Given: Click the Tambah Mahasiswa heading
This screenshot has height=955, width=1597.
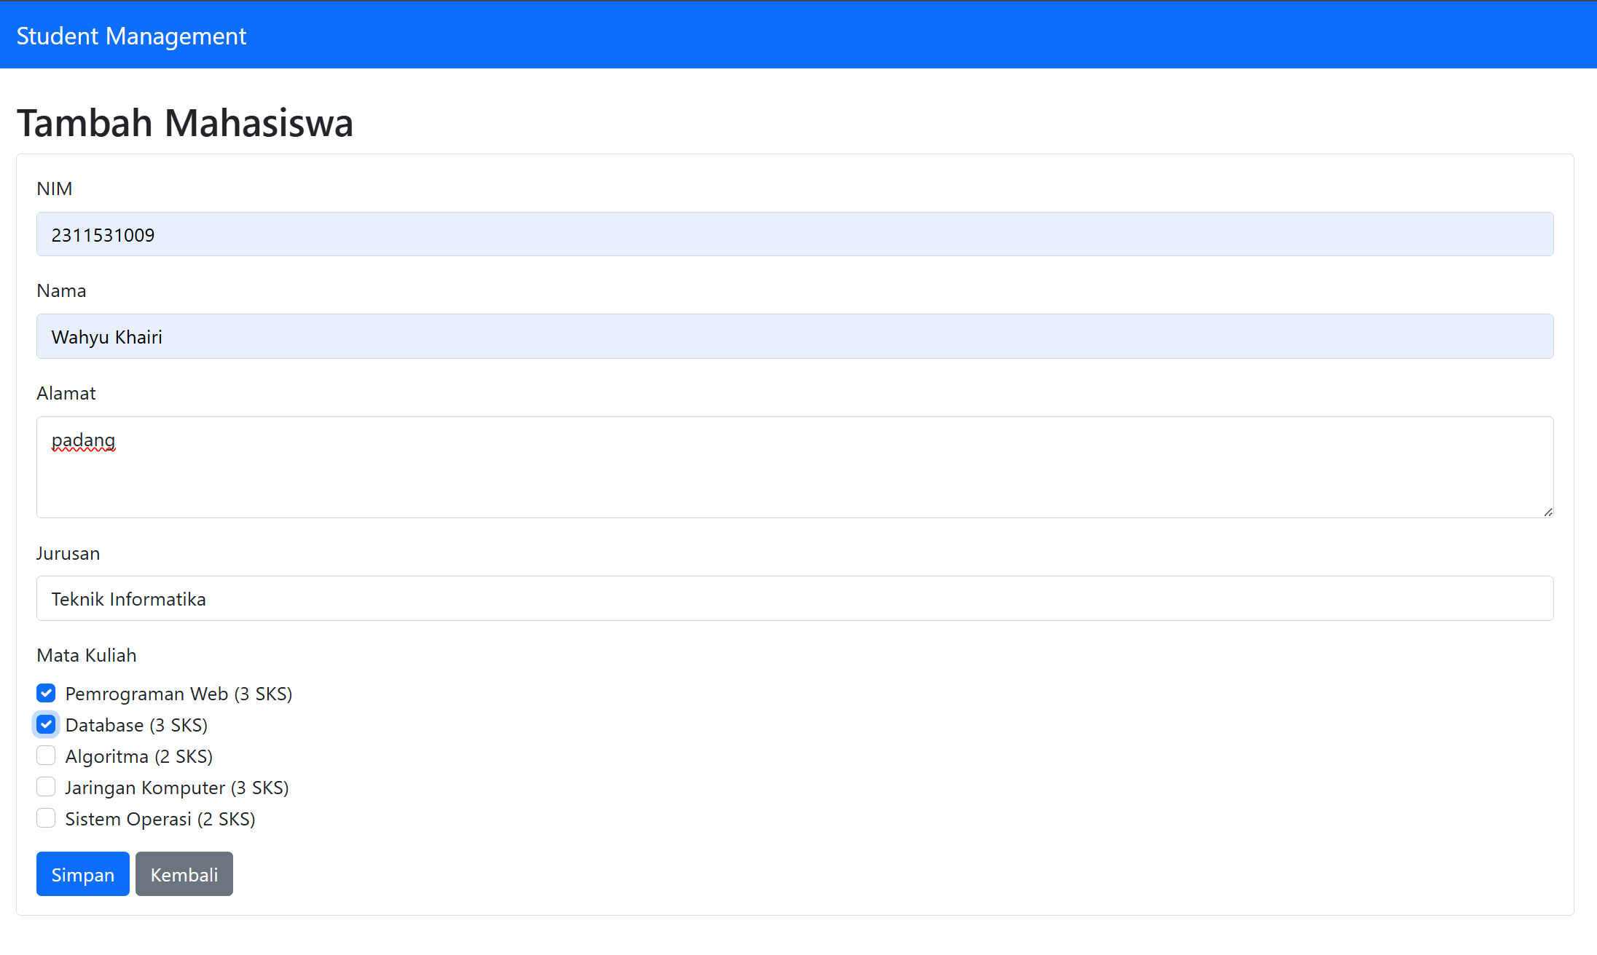Looking at the screenshot, I should tap(184, 122).
